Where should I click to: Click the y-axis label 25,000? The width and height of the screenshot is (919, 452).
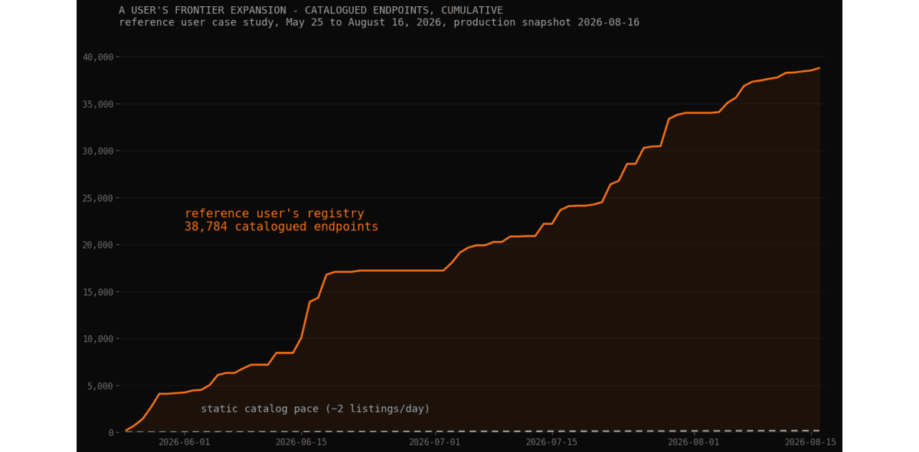pyautogui.click(x=98, y=198)
